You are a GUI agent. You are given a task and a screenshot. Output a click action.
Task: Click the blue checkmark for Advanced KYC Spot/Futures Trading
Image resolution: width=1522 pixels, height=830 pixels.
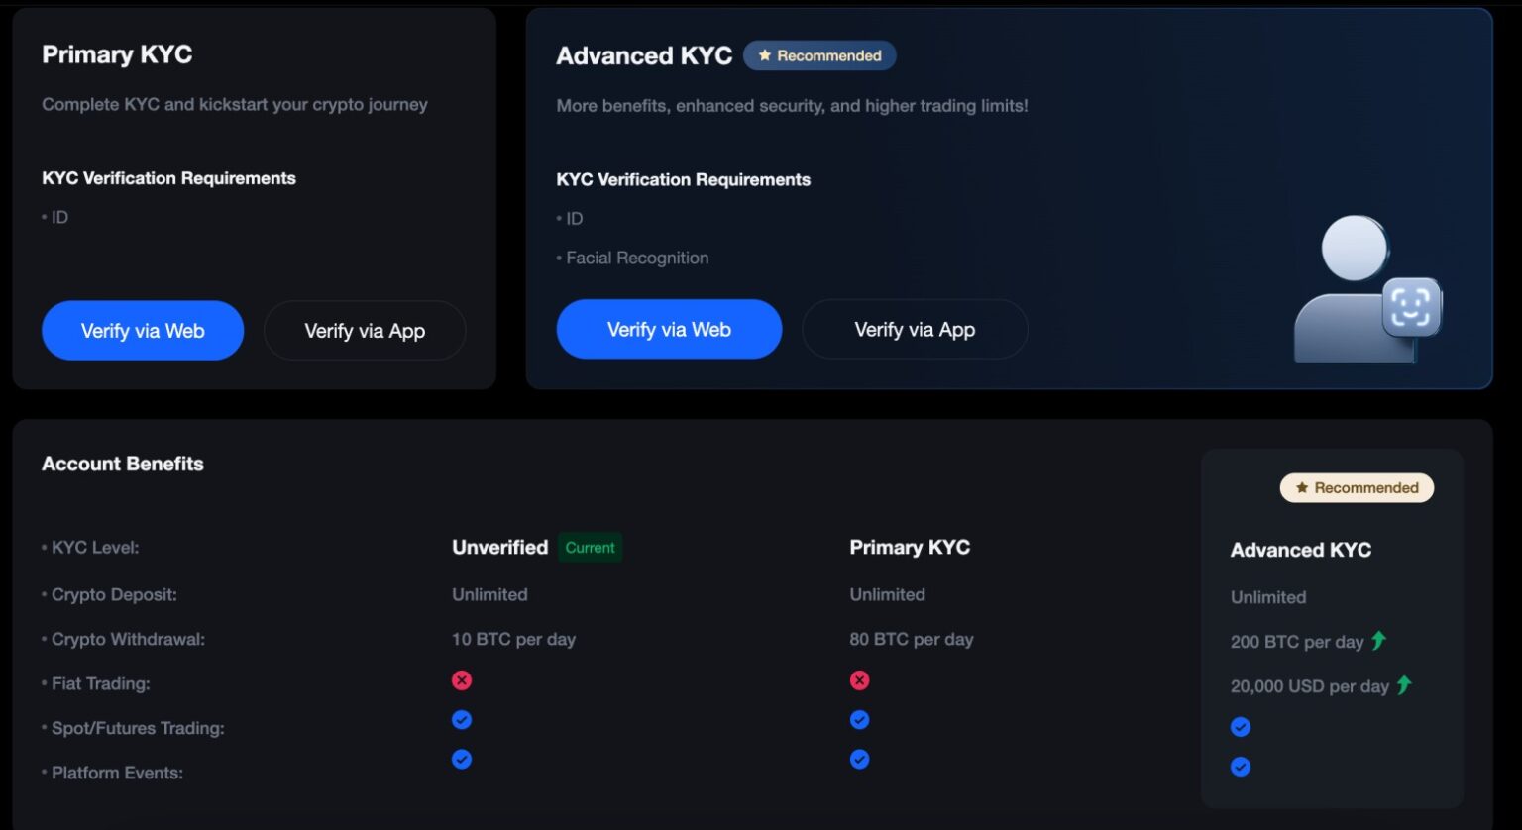click(x=1241, y=726)
